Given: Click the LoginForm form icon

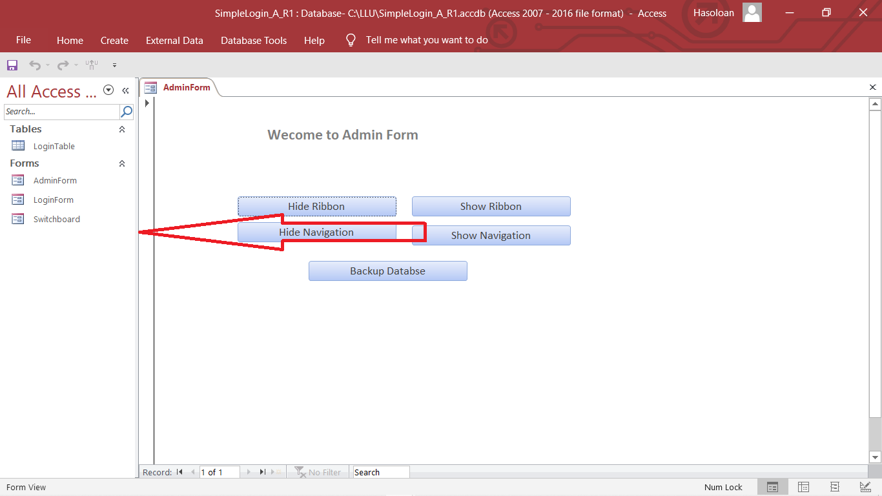Looking at the screenshot, I should coord(18,200).
